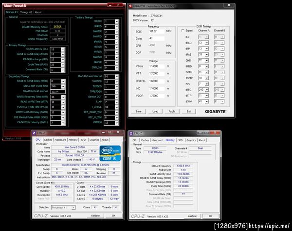Click OK in the CPU-Z Memory window
Screen dimensions: 292x231
211,216
